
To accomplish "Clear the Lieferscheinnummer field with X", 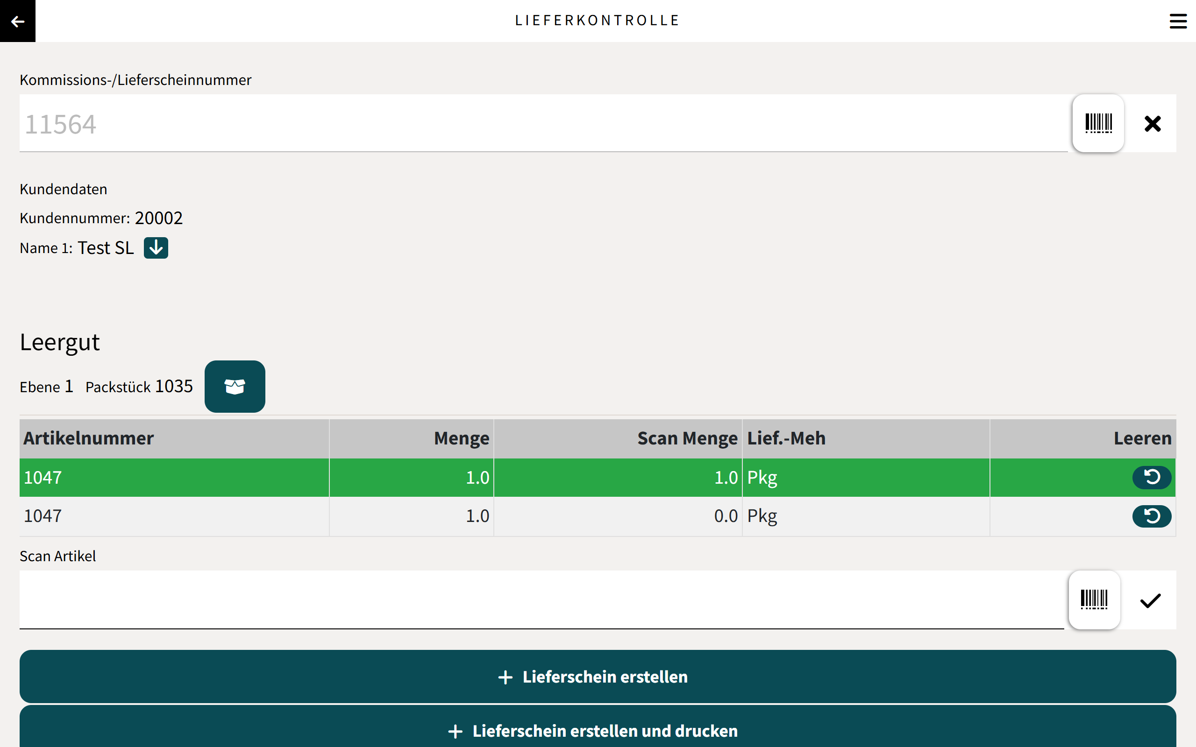I will [x=1152, y=123].
